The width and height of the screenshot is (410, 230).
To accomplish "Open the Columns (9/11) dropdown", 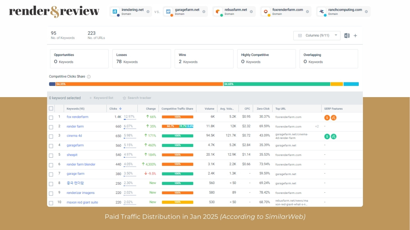I will (317, 35).
